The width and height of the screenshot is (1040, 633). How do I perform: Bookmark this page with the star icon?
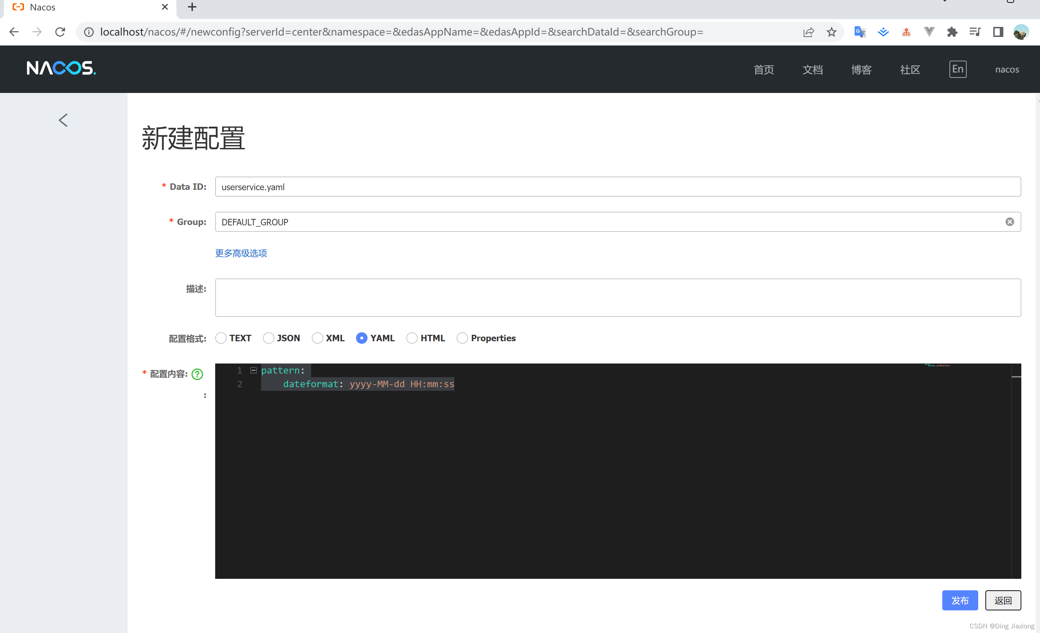831,32
